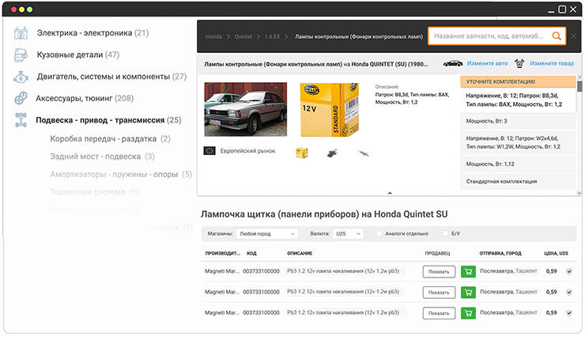585x340 pixels.
Task: Click the Двигатель engine icon
Action: (x=21, y=77)
